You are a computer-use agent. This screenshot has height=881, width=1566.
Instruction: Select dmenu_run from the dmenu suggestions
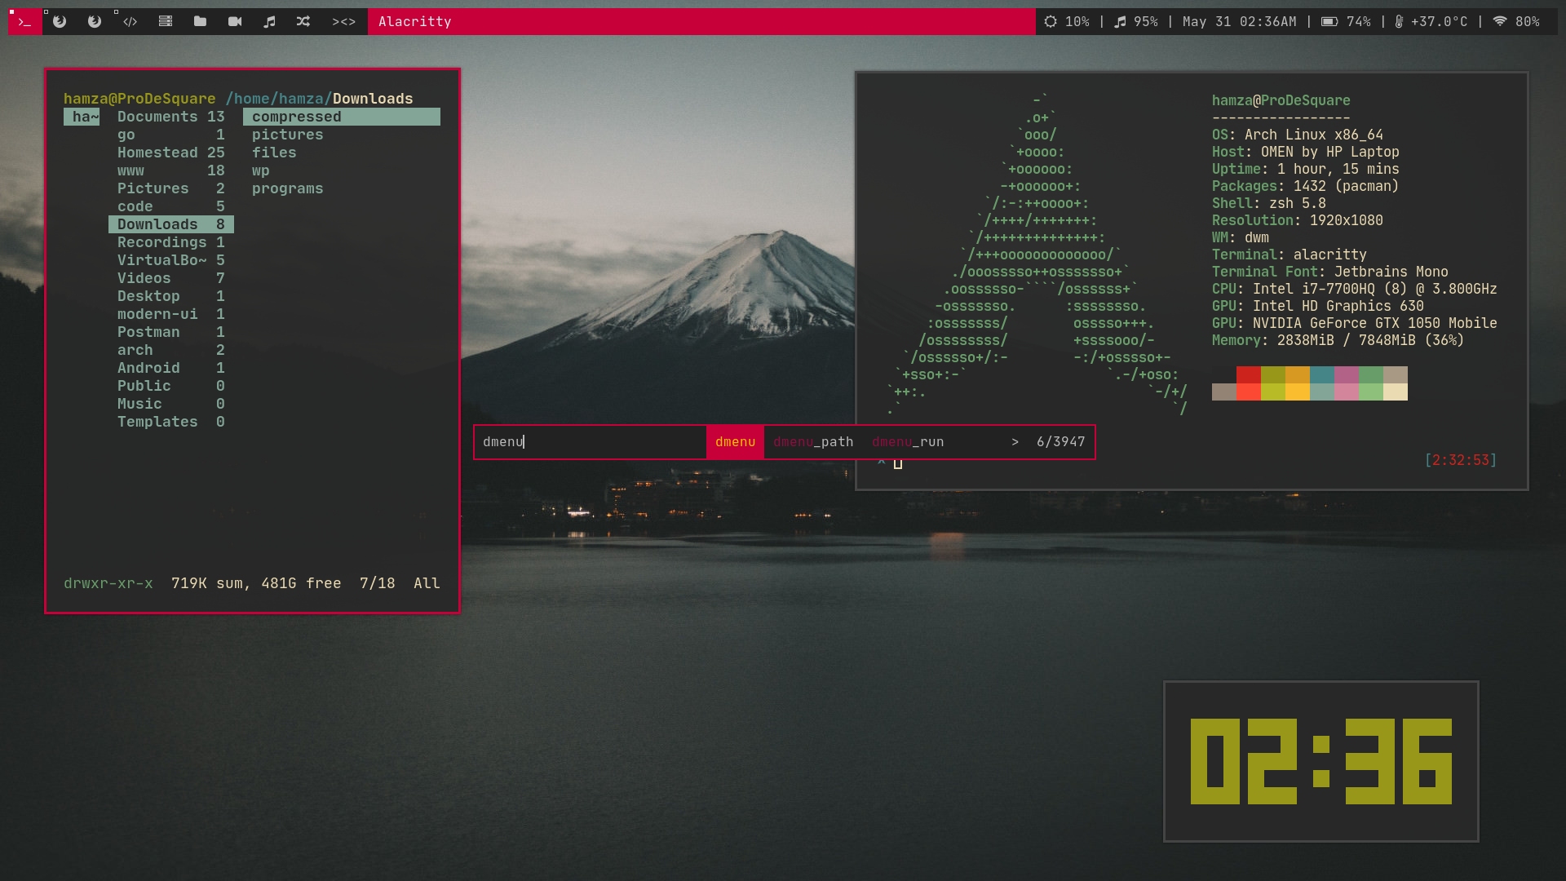coord(908,441)
